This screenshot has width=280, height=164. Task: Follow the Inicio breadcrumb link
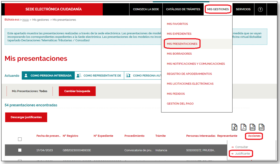point(25,20)
